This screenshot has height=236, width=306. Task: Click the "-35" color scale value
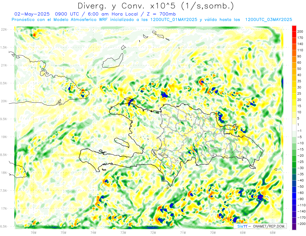pyautogui.click(x=300, y=174)
